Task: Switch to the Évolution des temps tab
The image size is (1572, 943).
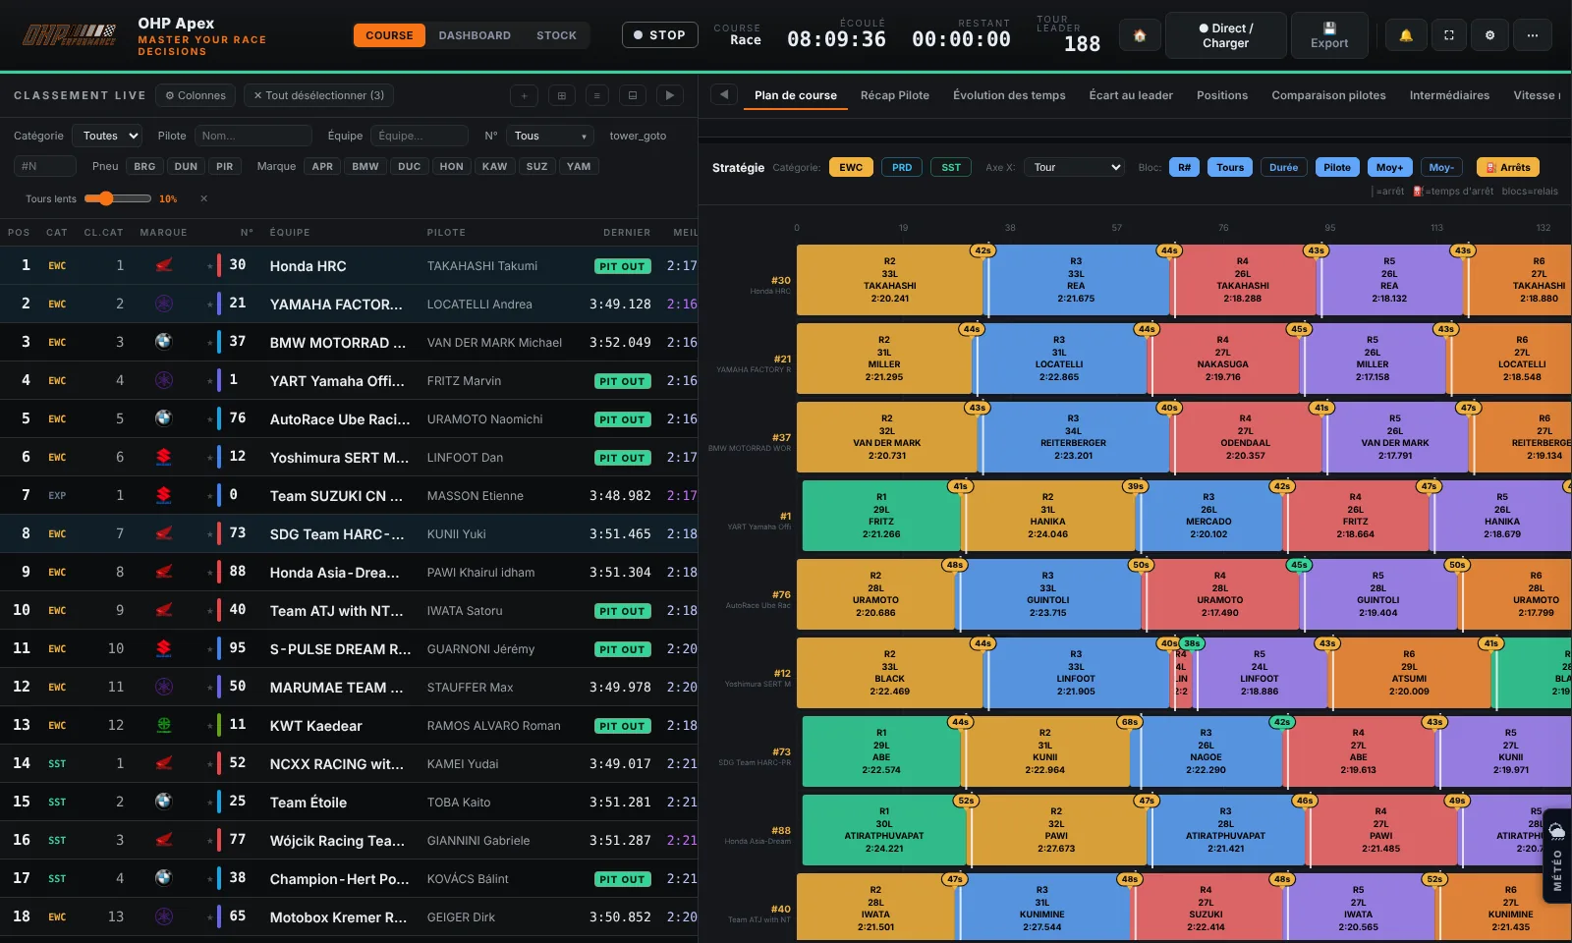Action: 1009,95
